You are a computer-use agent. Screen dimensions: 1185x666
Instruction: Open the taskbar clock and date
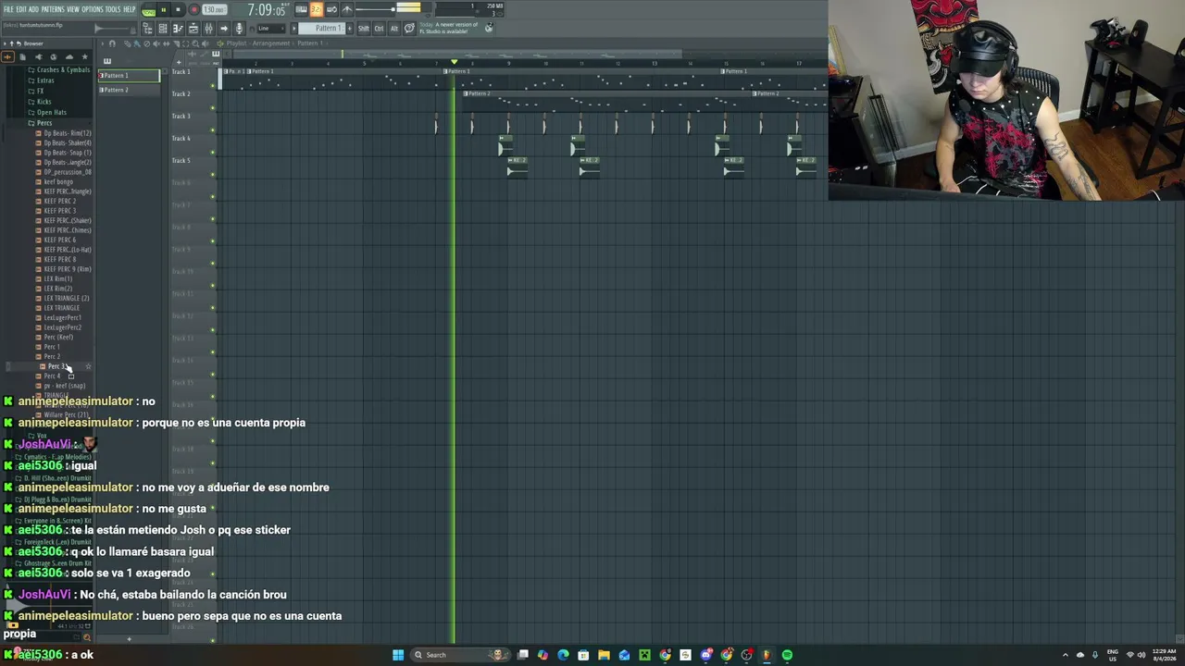coord(1164,655)
